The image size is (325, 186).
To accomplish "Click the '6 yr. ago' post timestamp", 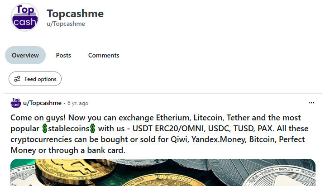I will point(77,103).
